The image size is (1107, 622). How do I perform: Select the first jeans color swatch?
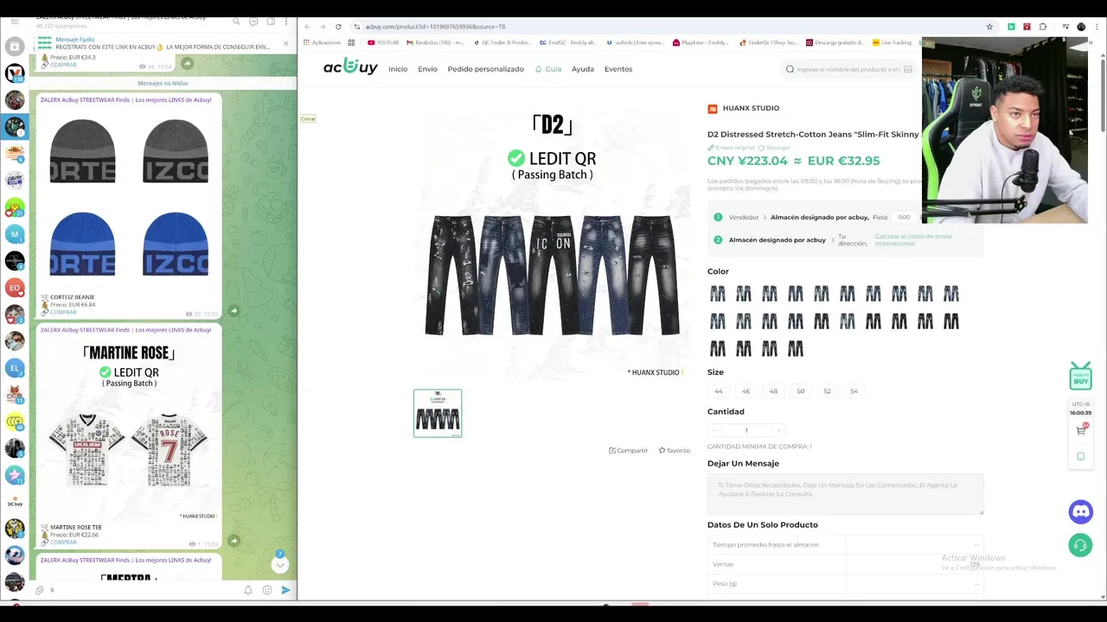[718, 295]
